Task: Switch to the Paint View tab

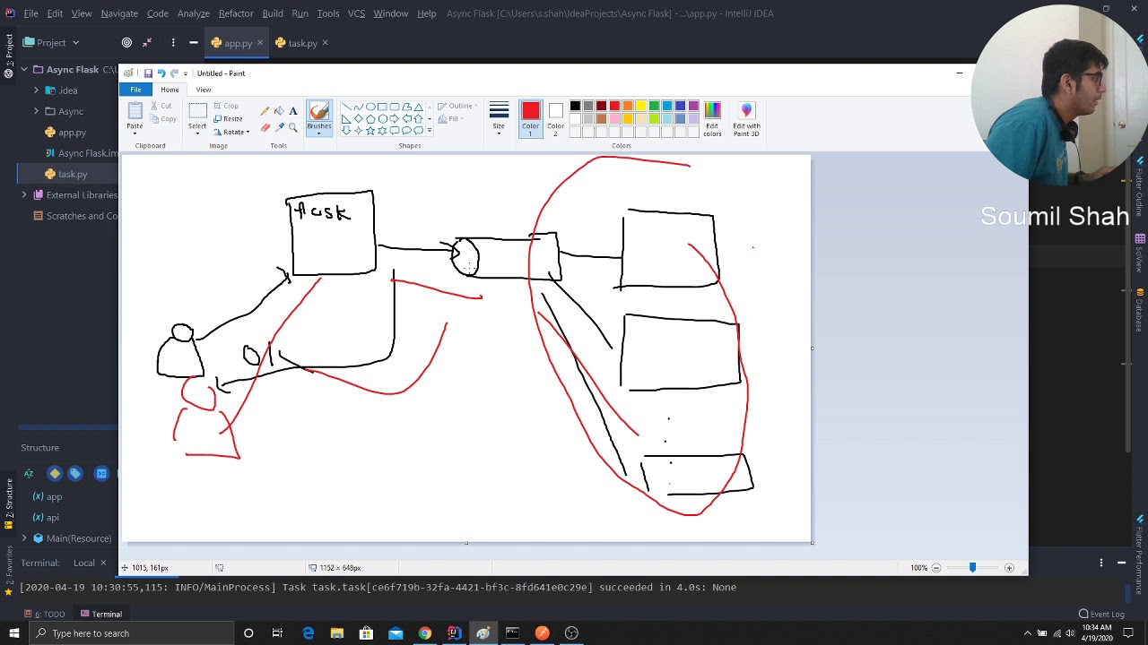Action: (204, 90)
